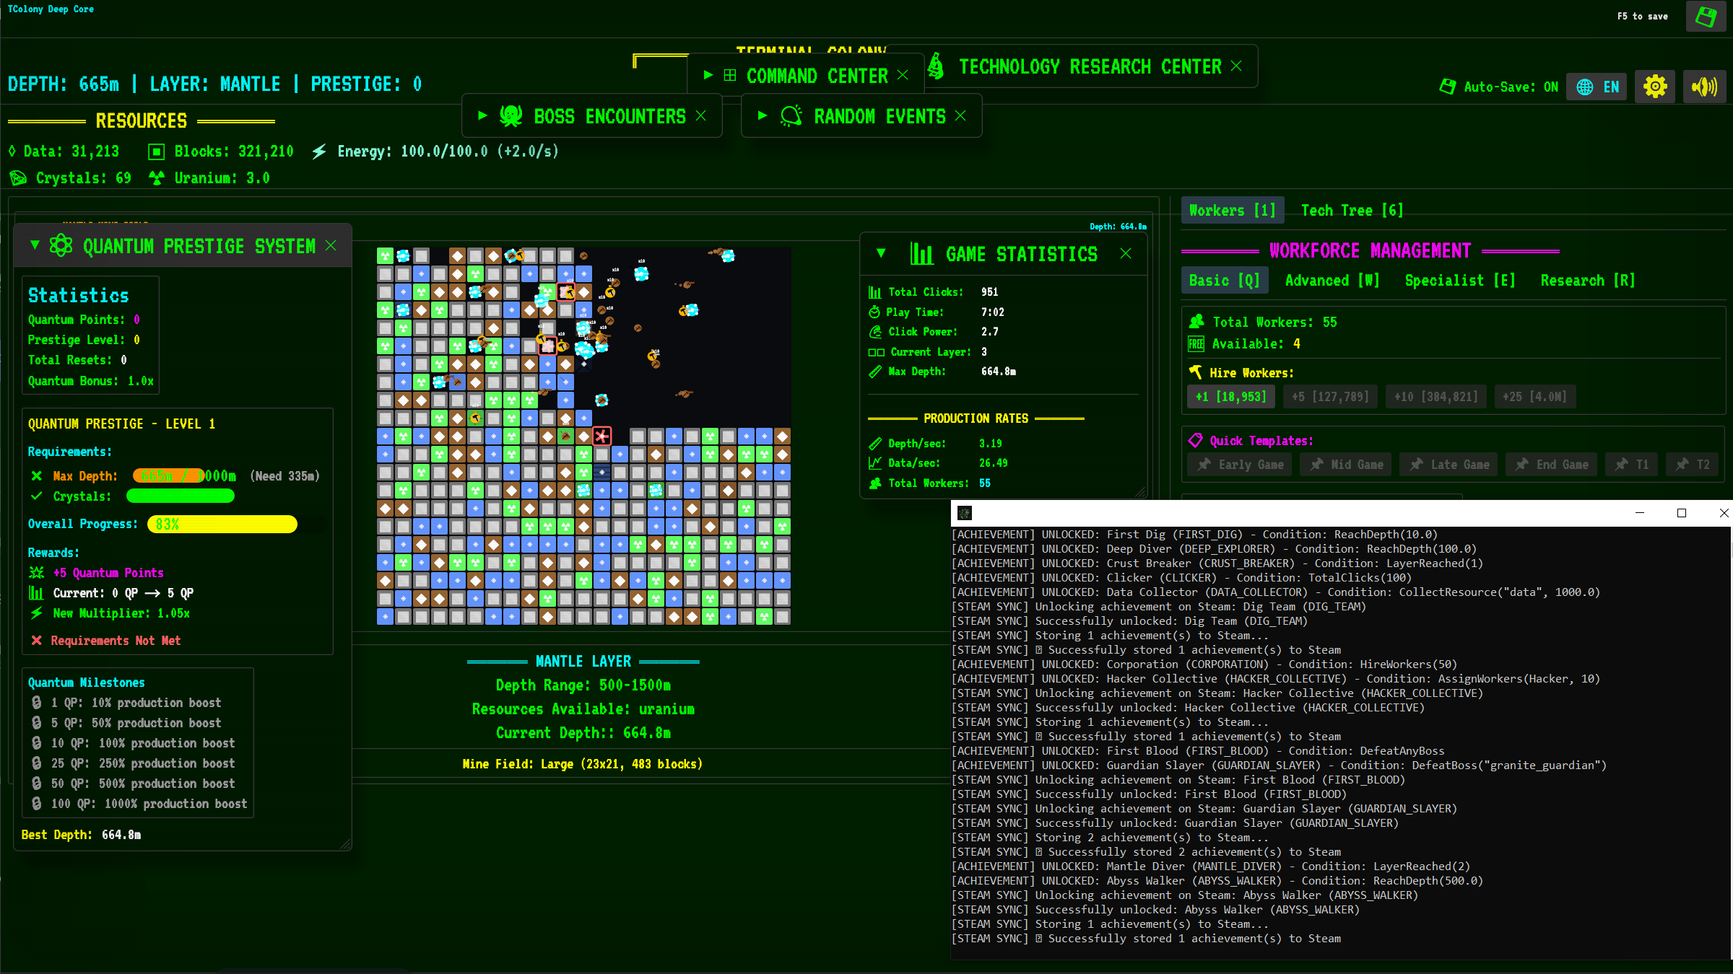Image resolution: width=1733 pixels, height=974 pixels.
Task: Collapse the Quantum Prestige System panel
Action: coord(33,245)
